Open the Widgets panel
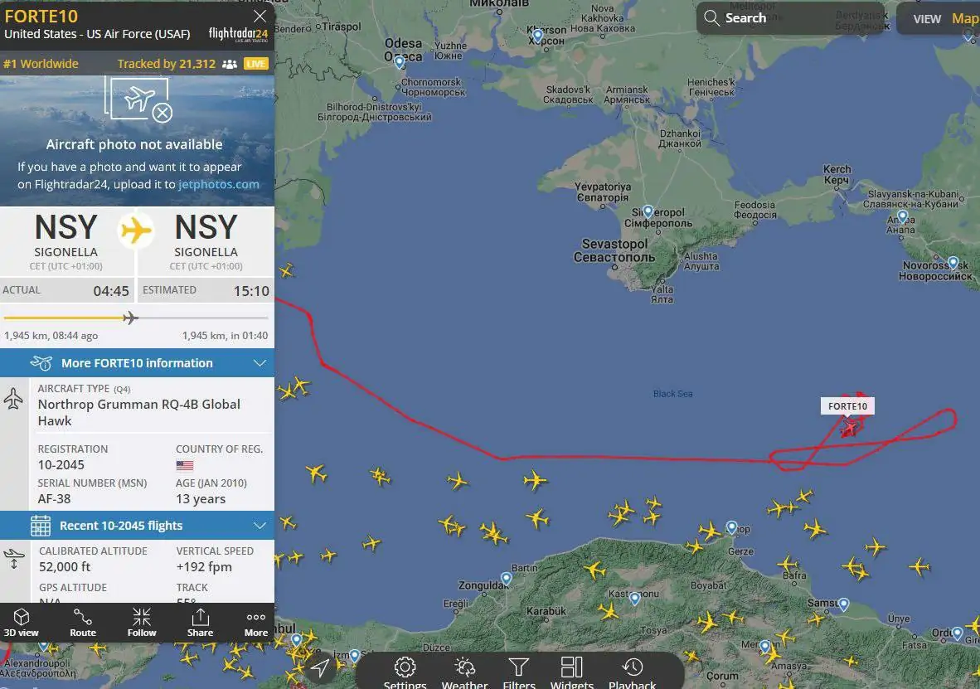This screenshot has height=689, width=980. pyautogui.click(x=572, y=672)
